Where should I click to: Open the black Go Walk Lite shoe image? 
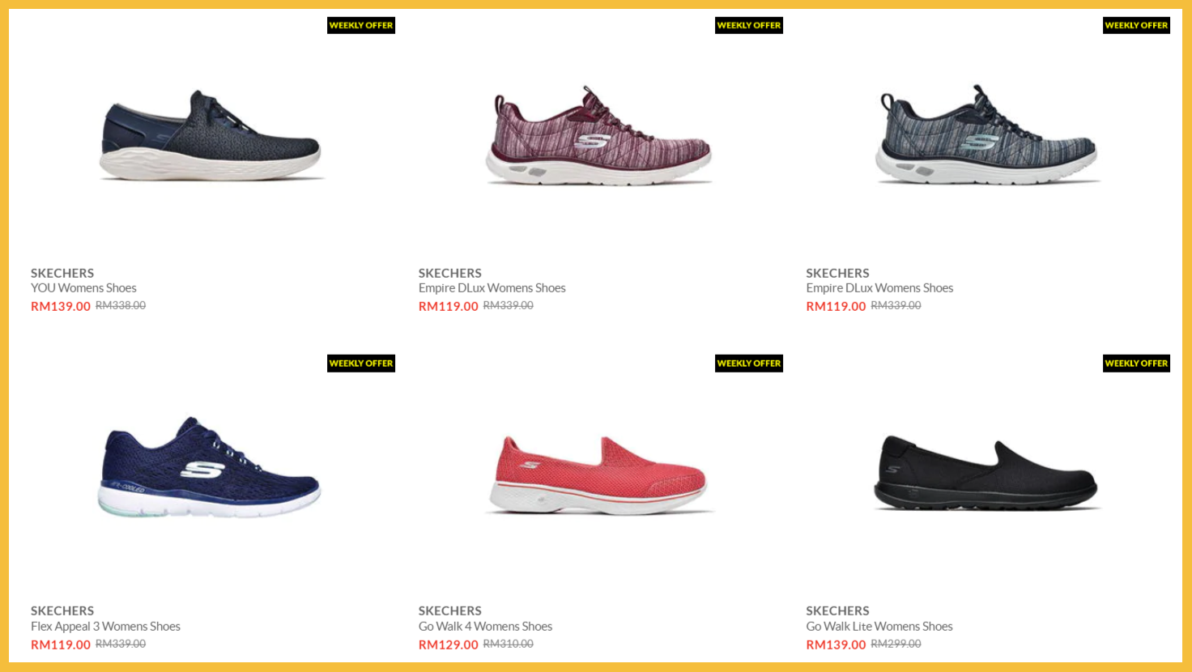tap(986, 473)
